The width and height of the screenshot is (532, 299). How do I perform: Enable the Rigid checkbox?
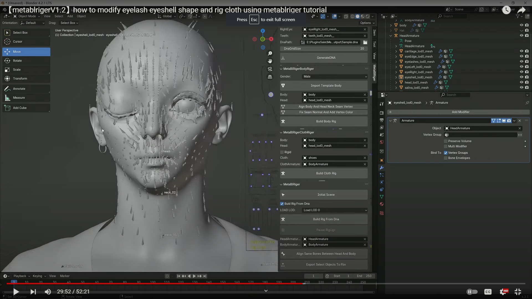click(x=282, y=152)
